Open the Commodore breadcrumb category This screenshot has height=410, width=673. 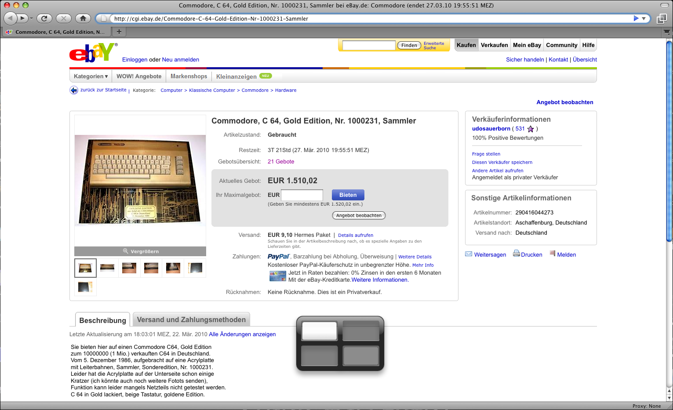point(255,90)
